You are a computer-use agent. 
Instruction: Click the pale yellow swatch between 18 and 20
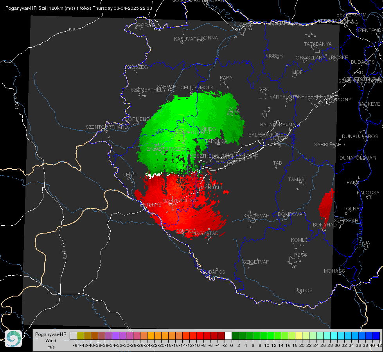[x=299, y=336]
